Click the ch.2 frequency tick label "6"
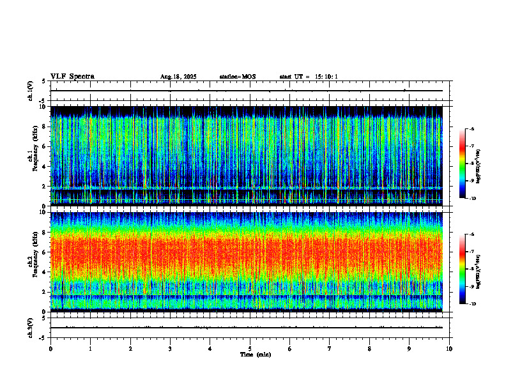 point(45,252)
